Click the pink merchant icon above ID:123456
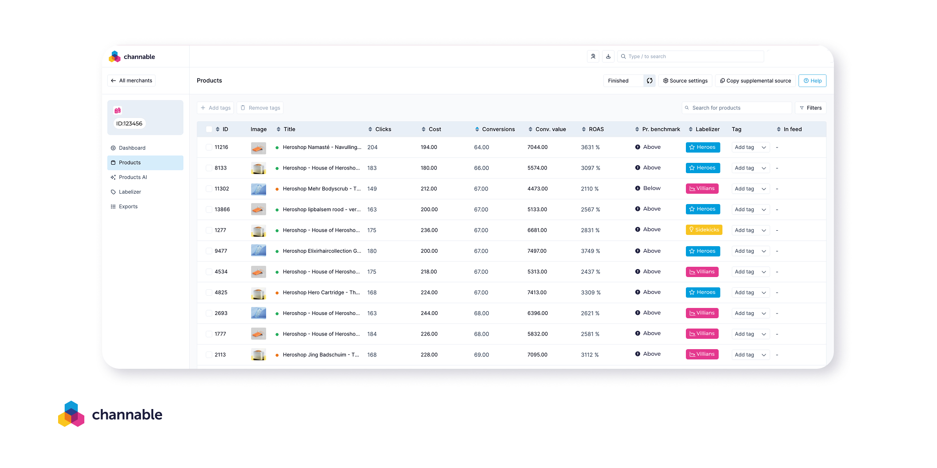Image resolution: width=937 pixels, height=468 pixels. [118, 110]
